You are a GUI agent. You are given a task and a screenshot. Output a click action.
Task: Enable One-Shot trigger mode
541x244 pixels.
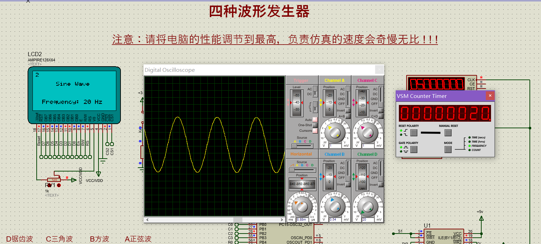pos(315,125)
